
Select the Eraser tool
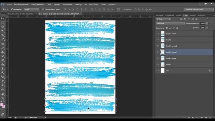[3, 60]
